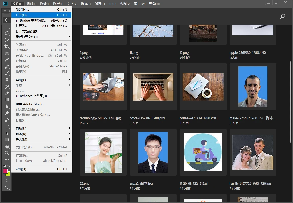The image size is (293, 203).
Task: Select the Rectangular Marquee tool
Action: point(7,27)
